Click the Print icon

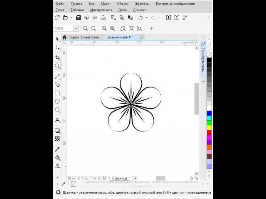pos(103,17)
